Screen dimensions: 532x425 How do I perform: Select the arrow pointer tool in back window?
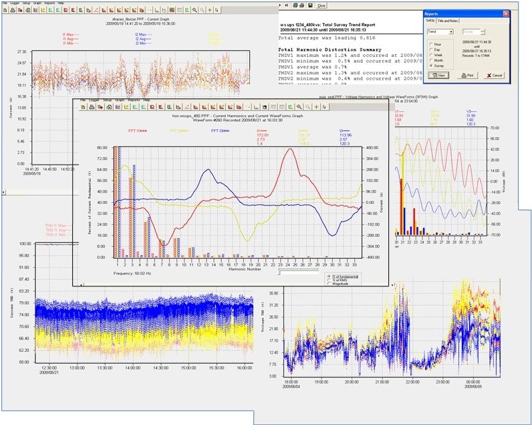[217, 10]
